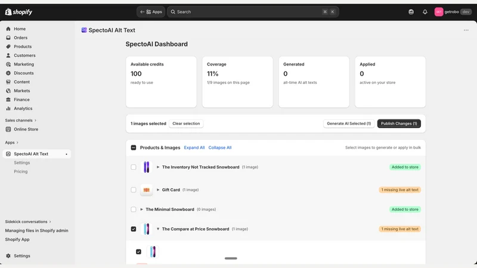Viewport: 477px width, 268px height.
Task: Open the Sidekick assistant icon in top bar
Action: 411,12
